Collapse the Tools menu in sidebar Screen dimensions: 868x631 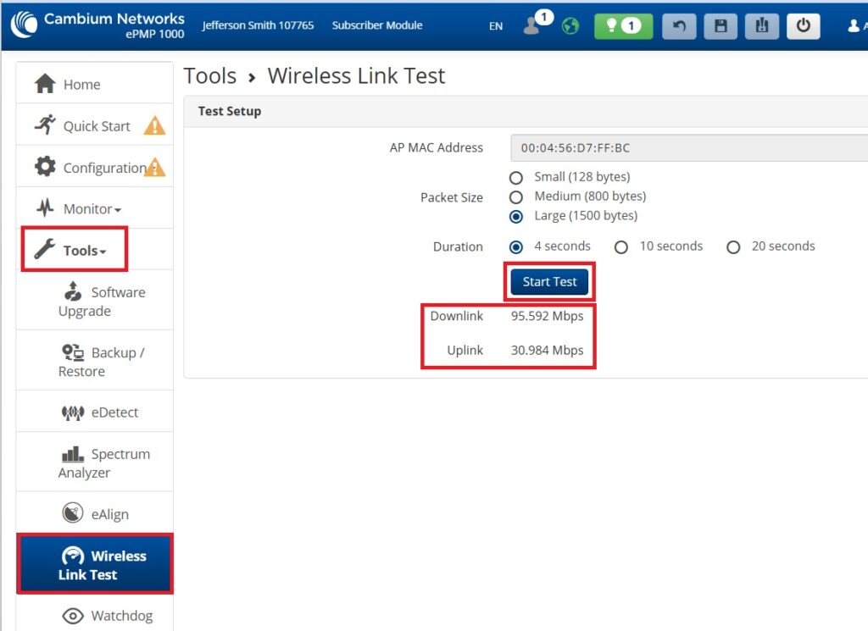click(84, 251)
